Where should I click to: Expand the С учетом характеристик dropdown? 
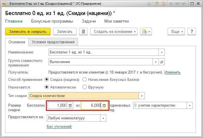point(190,105)
